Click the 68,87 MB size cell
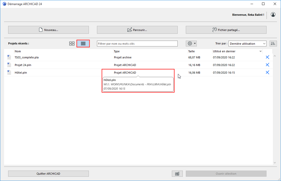 pyautogui.click(x=194, y=57)
